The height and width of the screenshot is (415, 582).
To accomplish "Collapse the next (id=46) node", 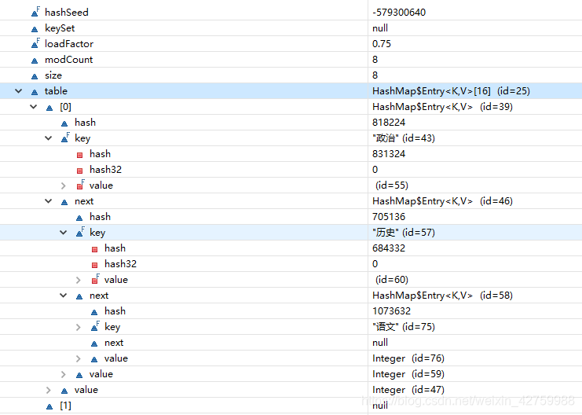I will point(48,201).
